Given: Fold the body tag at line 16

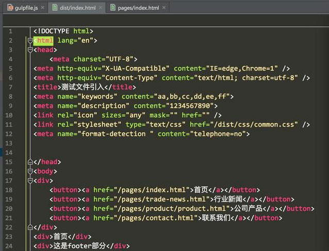Looking at the screenshot, I should [x=30, y=171].
